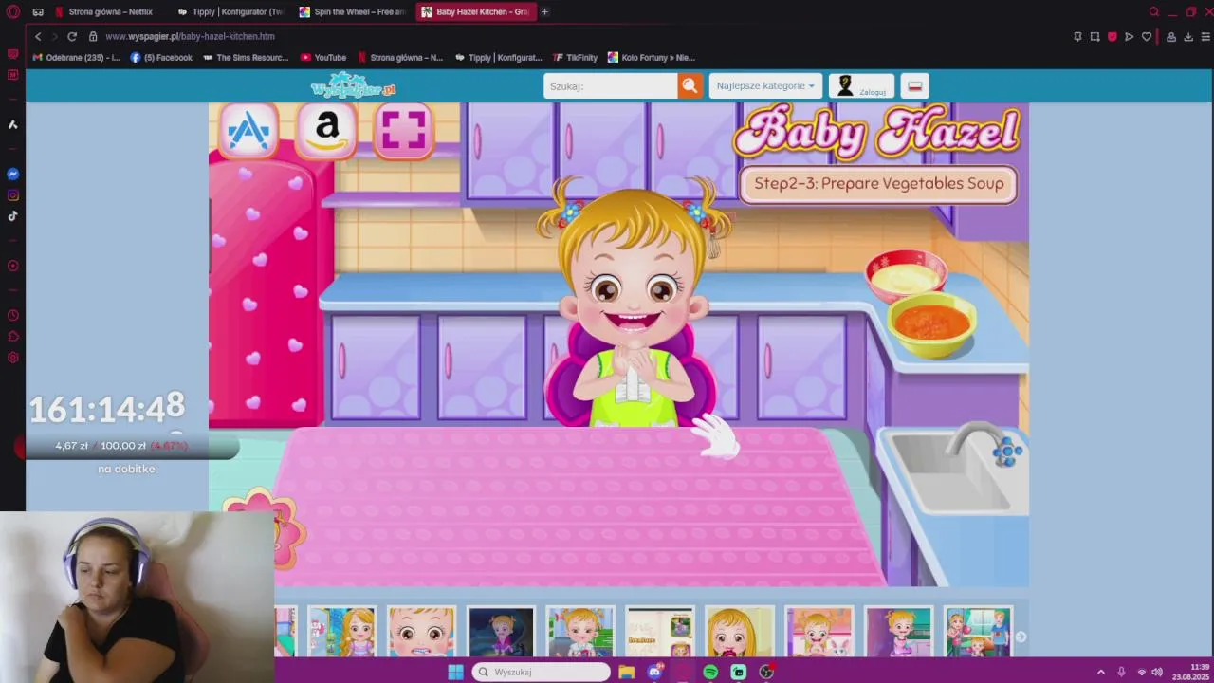Add the page to bookmarks with the heart
This screenshot has height=683, width=1214.
click(x=1146, y=36)
